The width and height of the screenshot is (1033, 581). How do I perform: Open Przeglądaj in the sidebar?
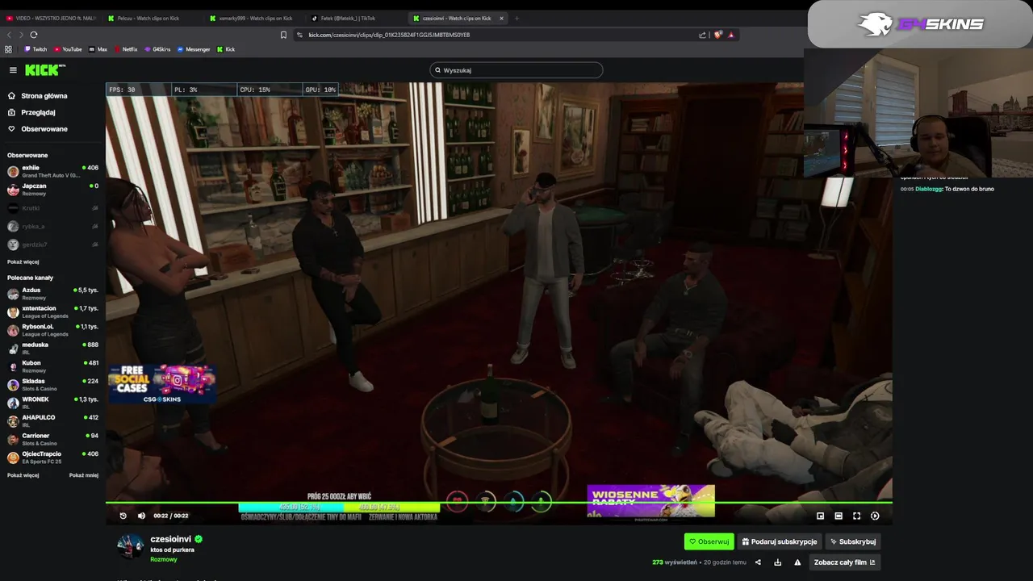click(x=38, y=112)
